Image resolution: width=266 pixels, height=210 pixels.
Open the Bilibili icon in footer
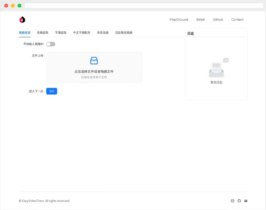click(x=233, y=201)
